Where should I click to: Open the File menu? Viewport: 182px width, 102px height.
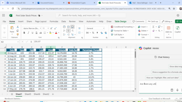point(4,22)
